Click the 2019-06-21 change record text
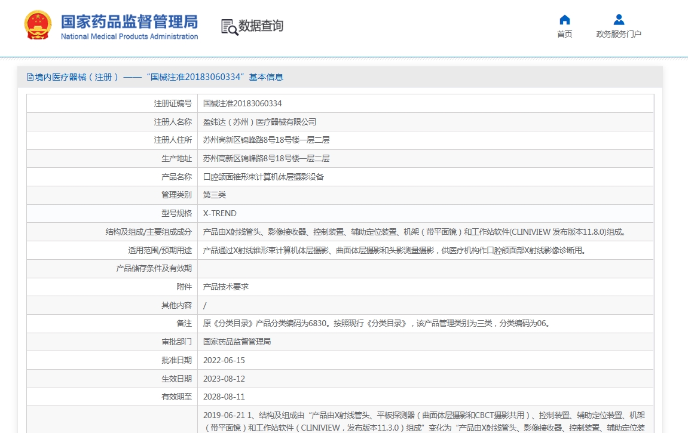Viewport: 688px width, 433px height. 424,421
